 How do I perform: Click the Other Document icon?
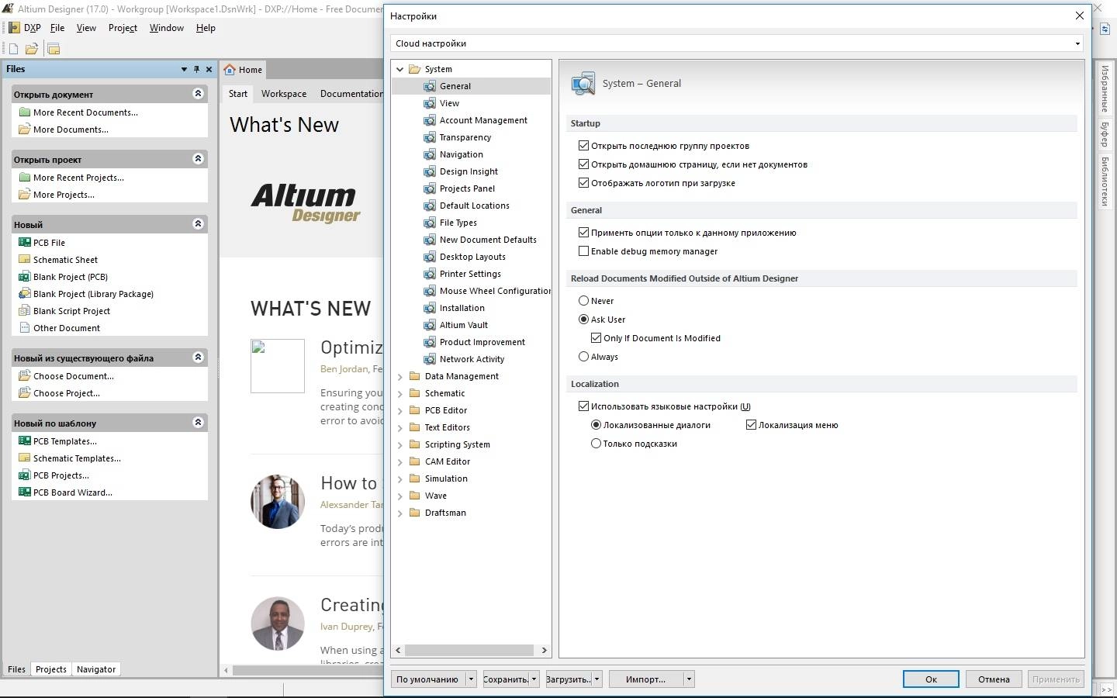pos(25,328)
